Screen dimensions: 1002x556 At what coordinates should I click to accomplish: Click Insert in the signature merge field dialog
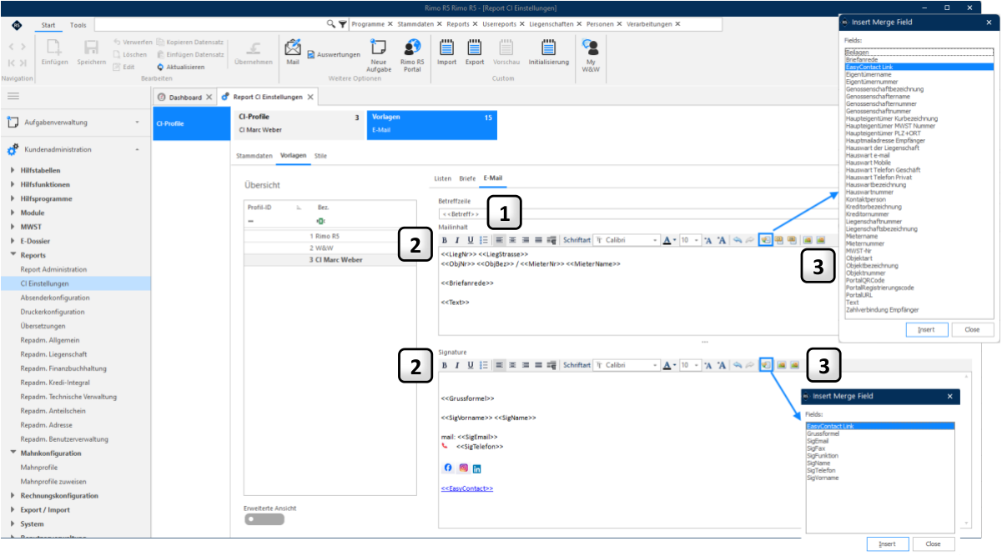pyautogui.click(x=888, y=543)
